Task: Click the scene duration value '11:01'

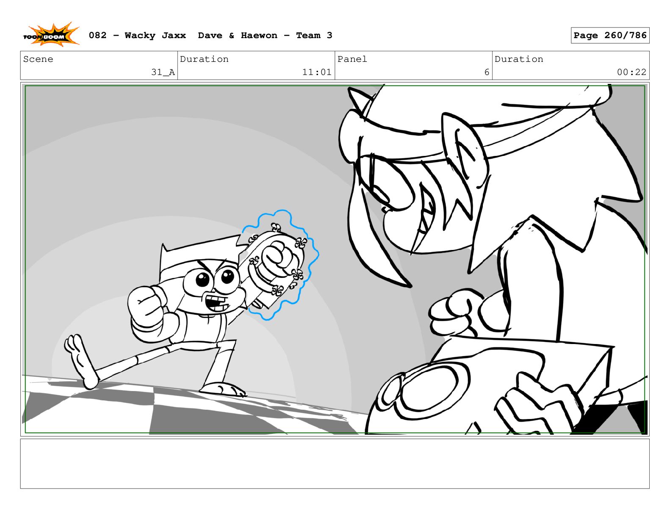Action: click(x=317, y=72)
